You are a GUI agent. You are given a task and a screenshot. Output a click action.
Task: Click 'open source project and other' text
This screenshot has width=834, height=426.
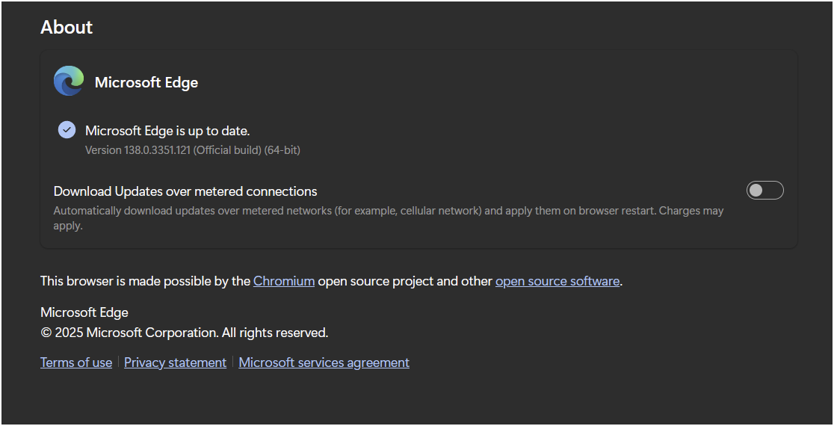point(405,281)
